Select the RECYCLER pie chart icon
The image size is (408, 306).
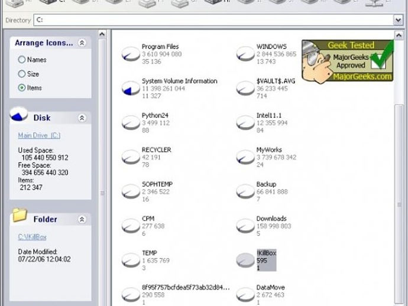coord(131,157)
